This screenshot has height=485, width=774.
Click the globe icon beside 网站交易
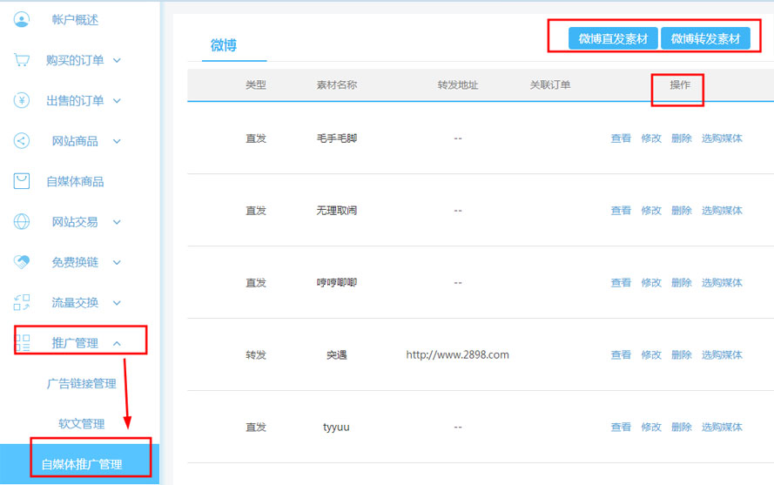pyautogui.click(x=22, y=222)
